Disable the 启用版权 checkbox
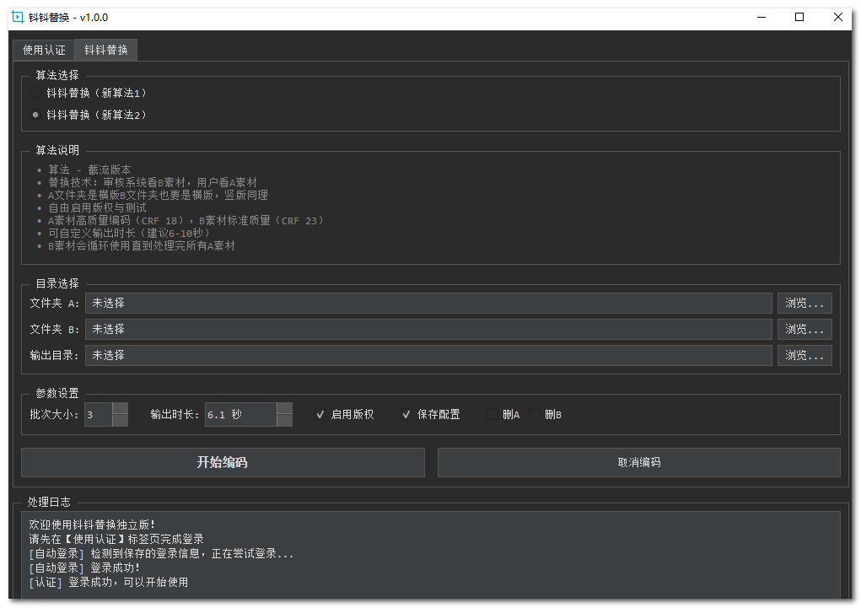This screenshot has height=608, width=861. coord(320,414)
